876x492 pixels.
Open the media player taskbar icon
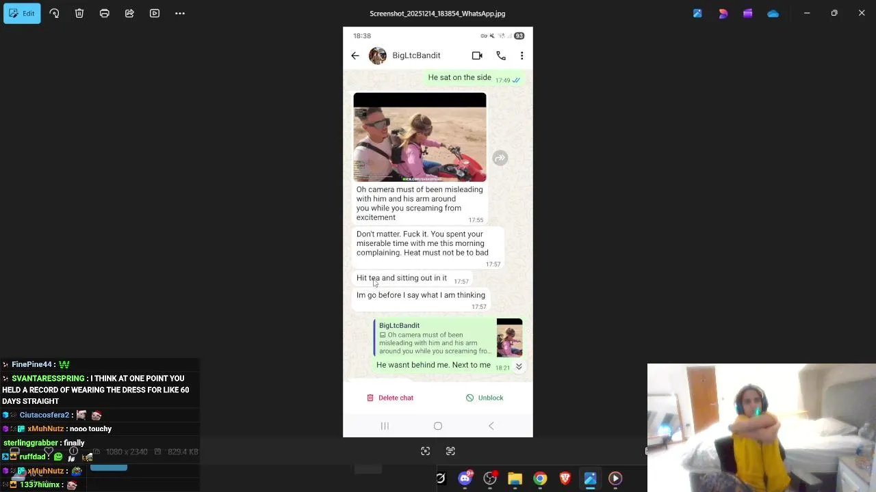pyautogui.click(x=615, y=478)
